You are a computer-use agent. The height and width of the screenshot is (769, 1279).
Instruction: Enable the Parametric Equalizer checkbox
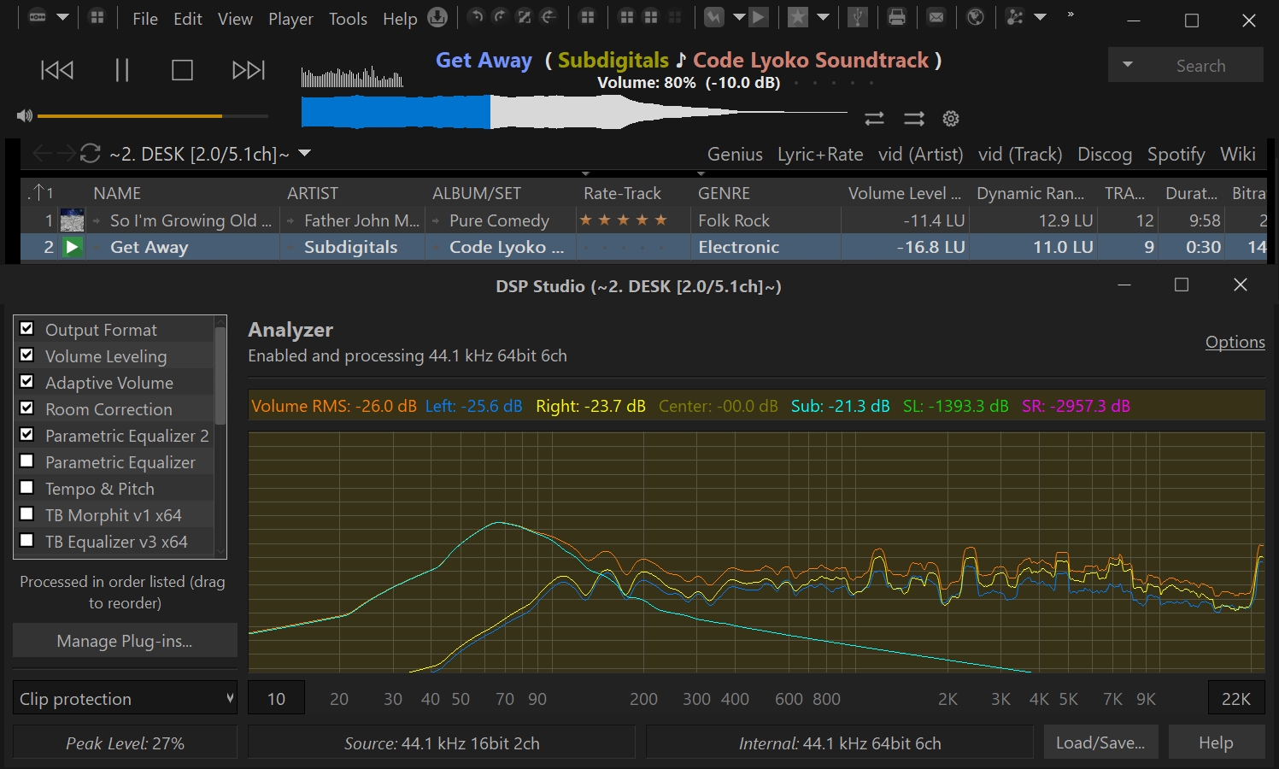[x=26, y=461]
